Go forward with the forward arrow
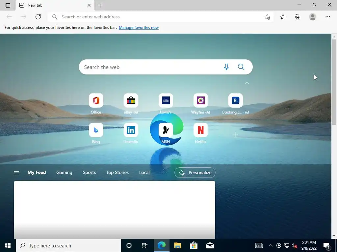337x252 pixels. click(x=24, y=17)
